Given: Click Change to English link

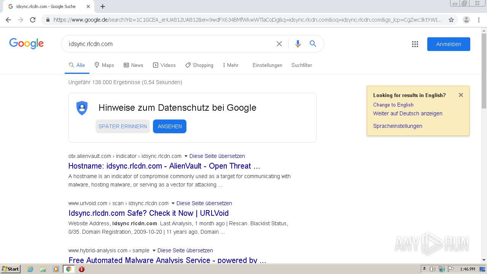Looking at the screenshot, I should coord(393,105).
